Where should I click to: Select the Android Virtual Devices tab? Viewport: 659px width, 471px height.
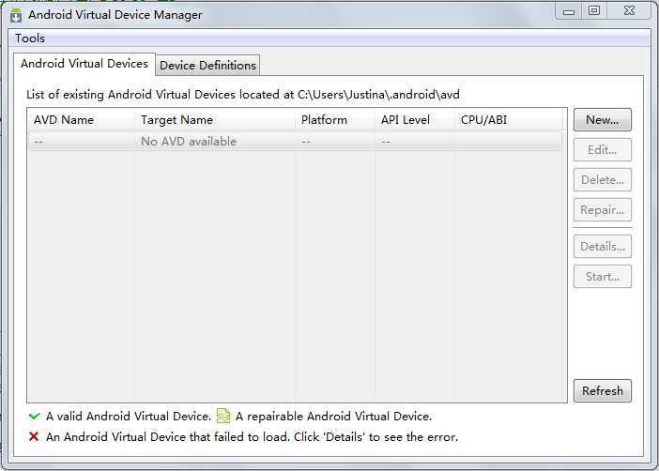[x=84, y=64]
